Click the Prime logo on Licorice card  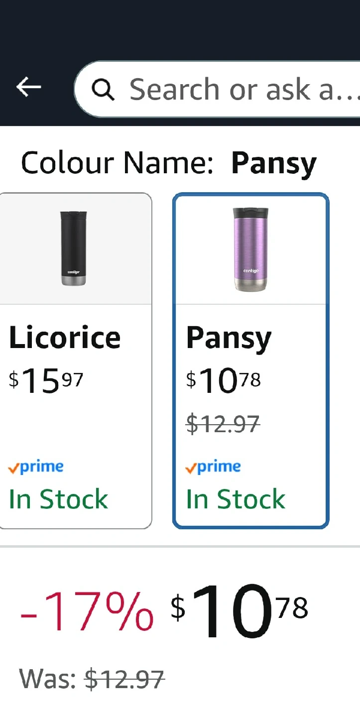pyautogui.click(x=36, y=468)
